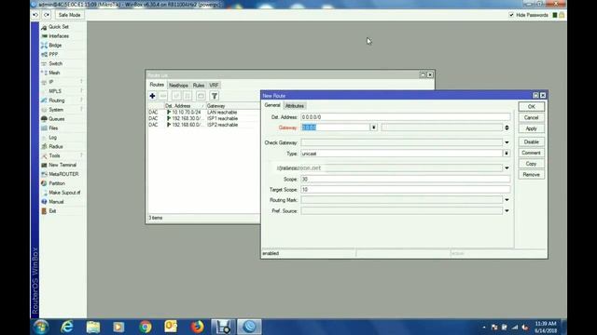Screen dimensions: 597x335
Task: Click the Copy button
Action: tap(531, 164)
